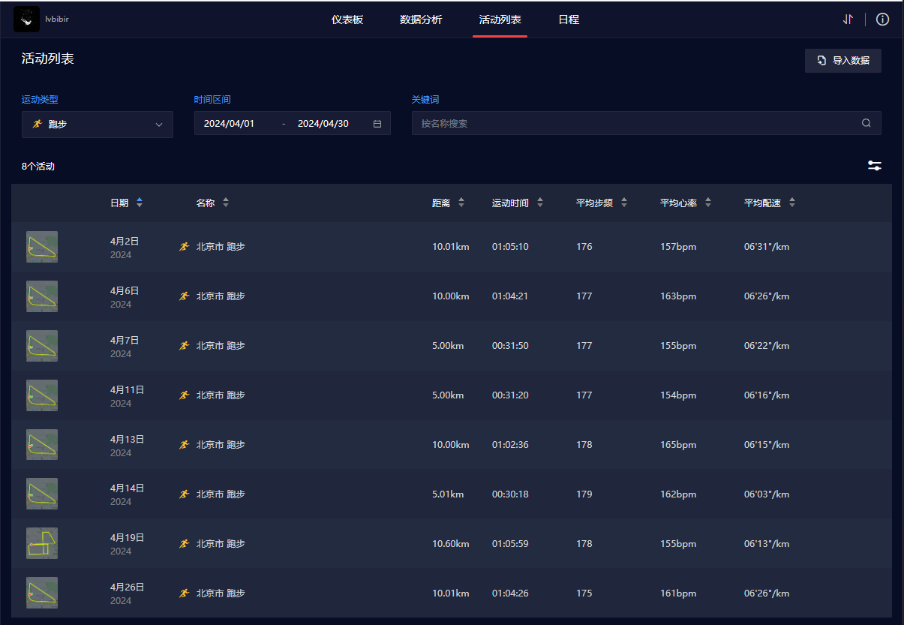Switch to the 仪表板 tab
Viewport: 904px width, 625px height.
point(347,20)
